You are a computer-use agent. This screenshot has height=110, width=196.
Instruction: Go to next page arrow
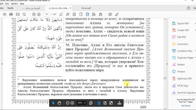click(x=39, y=14)
